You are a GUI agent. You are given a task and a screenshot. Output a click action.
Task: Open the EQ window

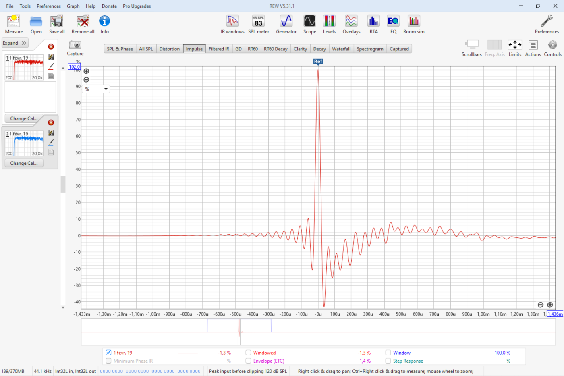click(393, 24)
